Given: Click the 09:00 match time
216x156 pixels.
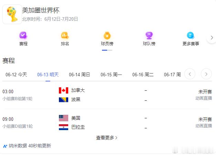Looking at the screenshot, I should click(8, 119).
